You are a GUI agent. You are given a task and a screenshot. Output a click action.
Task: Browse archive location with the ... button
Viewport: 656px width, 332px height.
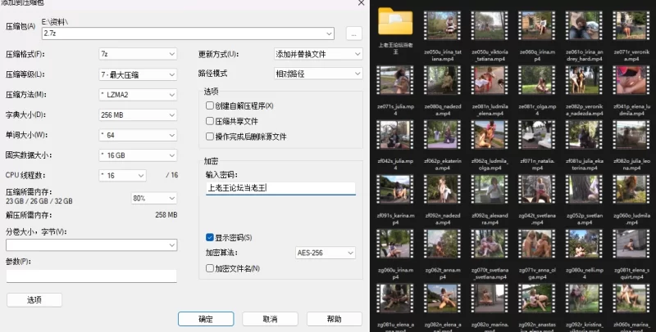(x=354, y=34)
